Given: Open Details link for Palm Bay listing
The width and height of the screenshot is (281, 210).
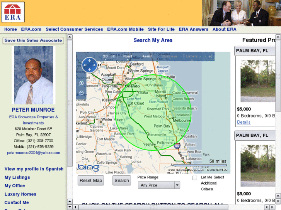Looking at the screenshot, I should tap(244, 122).
